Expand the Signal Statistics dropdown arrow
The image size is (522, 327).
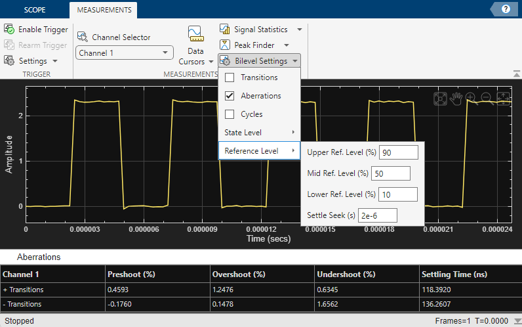tap(300, 30)
